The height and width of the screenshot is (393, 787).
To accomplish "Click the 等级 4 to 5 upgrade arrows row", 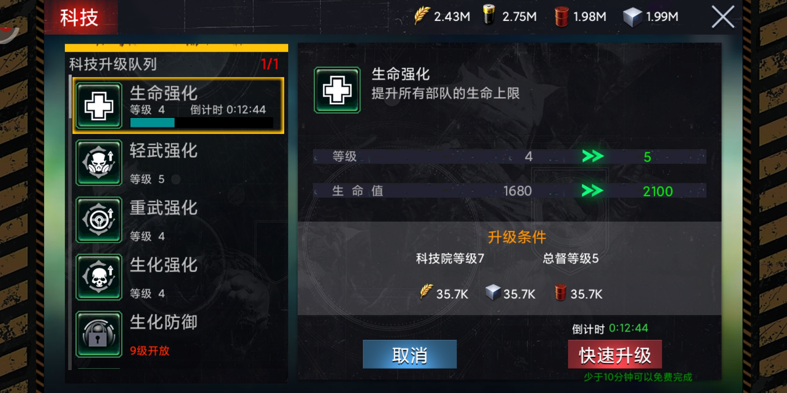I will tap(509, 156).
